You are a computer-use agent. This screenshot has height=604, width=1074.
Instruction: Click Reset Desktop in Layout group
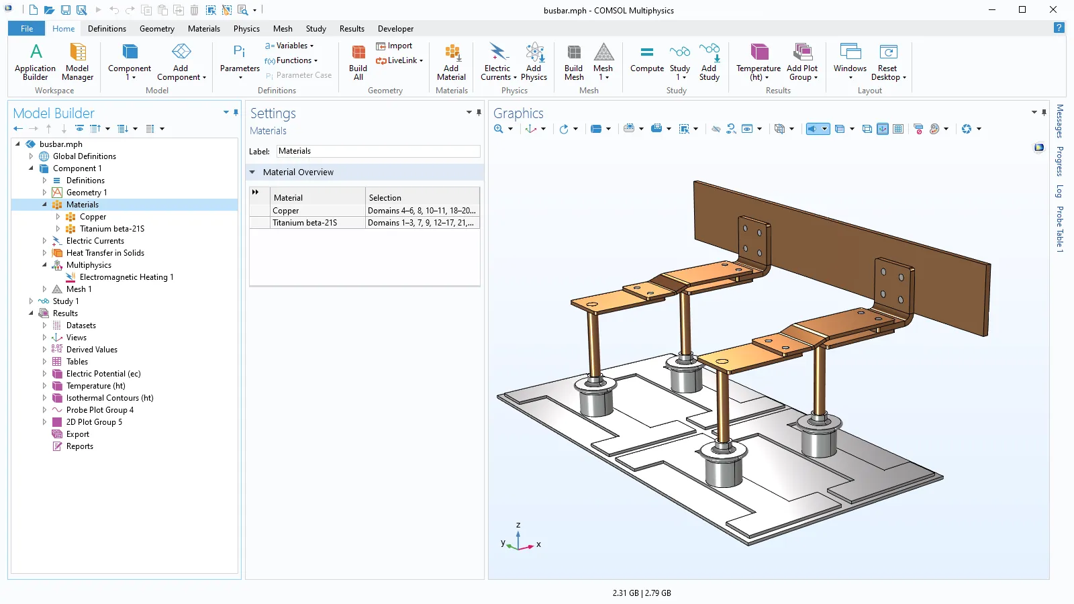(887, 62)
